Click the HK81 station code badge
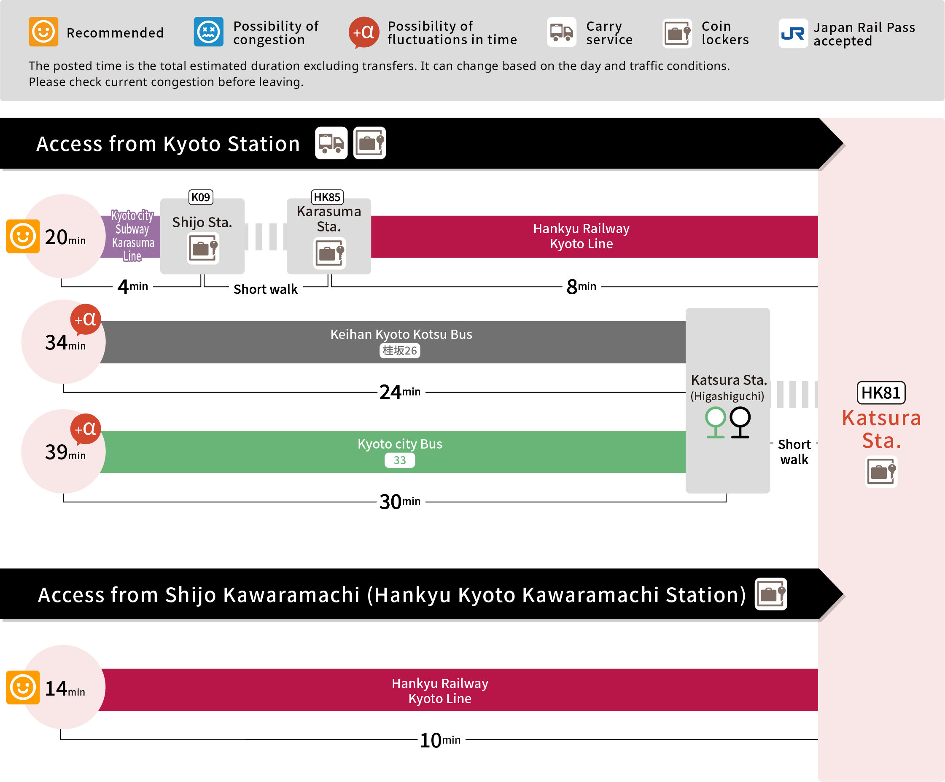This screenshot has height=782, width=945. coord(880,393)
